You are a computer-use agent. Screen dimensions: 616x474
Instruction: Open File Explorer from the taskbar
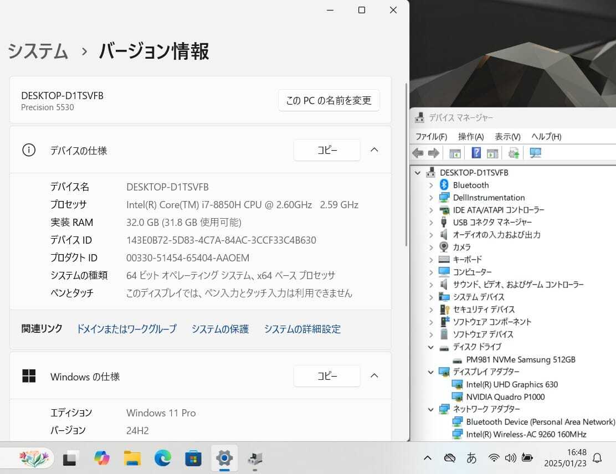pos(132,458)
